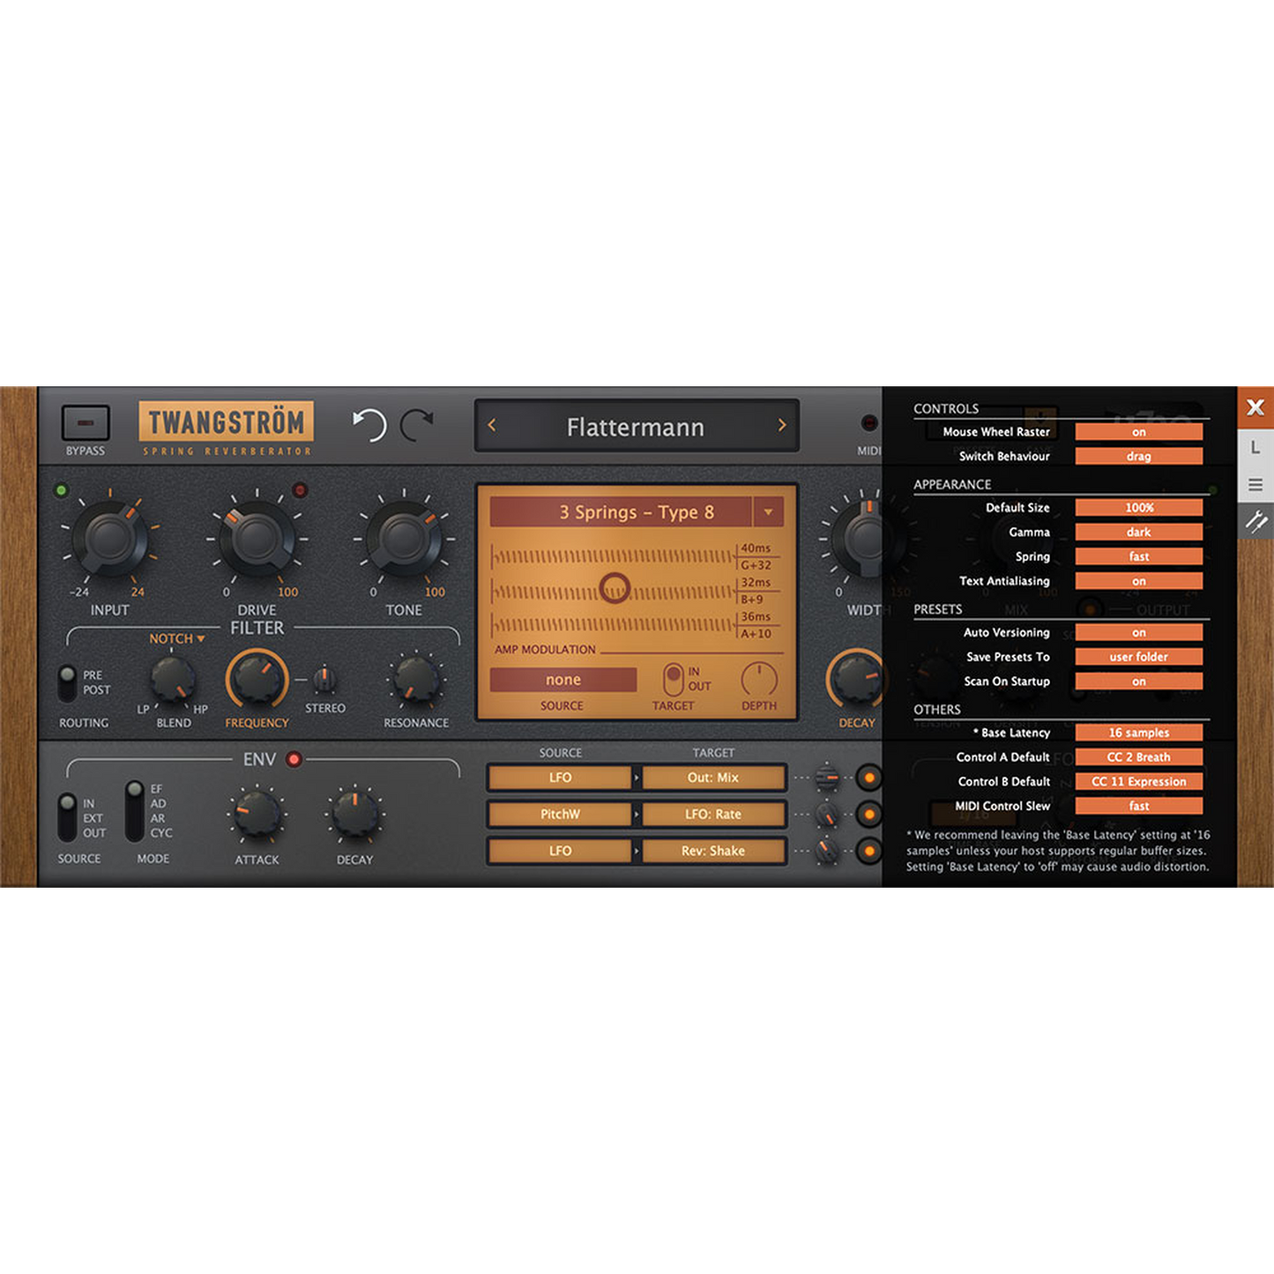Toggle the amp modulation IN/OUT target switch
1274x1274 pixels.
click(x=673, y=679)
